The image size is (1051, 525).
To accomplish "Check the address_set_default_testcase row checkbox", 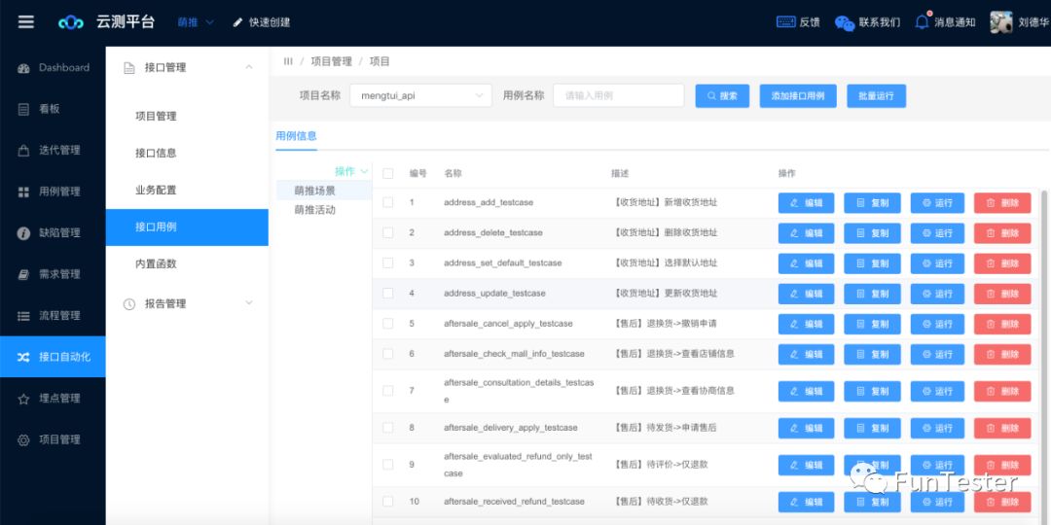I will point(387,263).
